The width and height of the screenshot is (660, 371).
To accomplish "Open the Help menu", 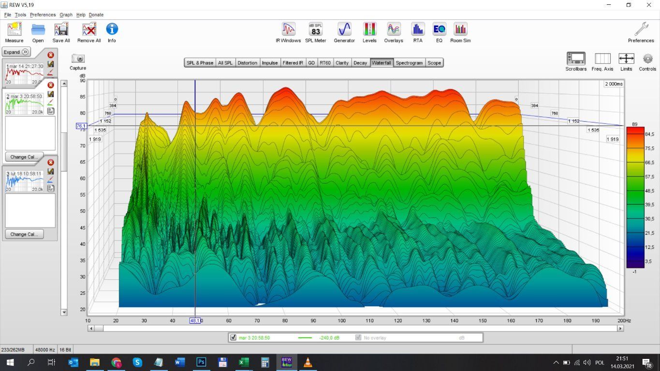I will pos(81,14).
